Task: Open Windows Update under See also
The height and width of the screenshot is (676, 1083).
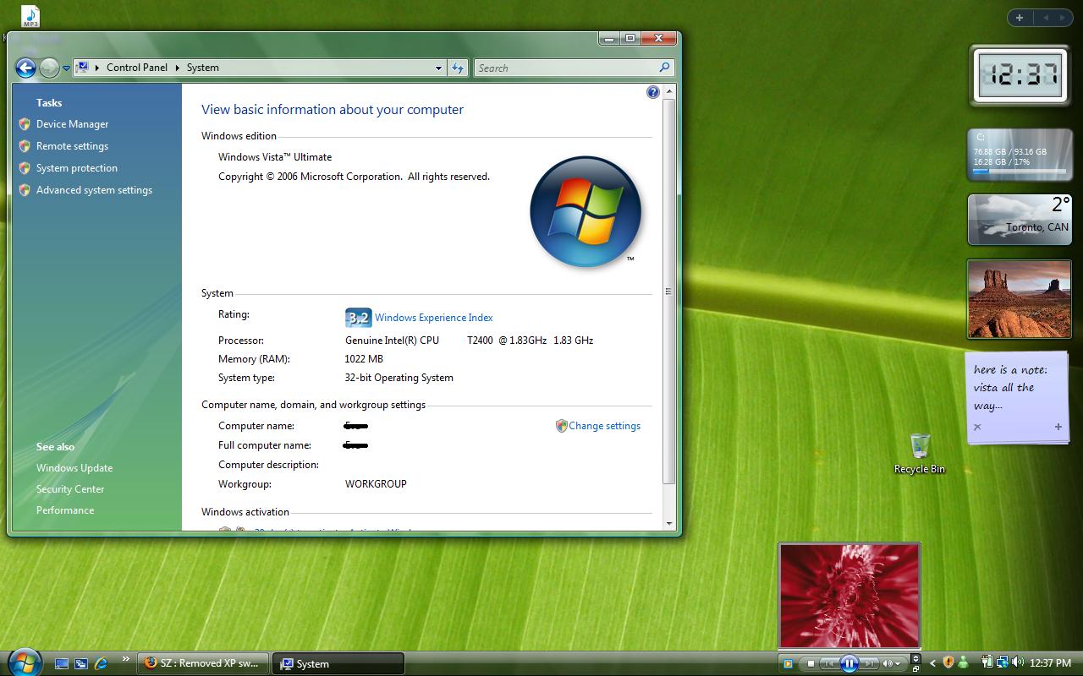Action: 74,468
